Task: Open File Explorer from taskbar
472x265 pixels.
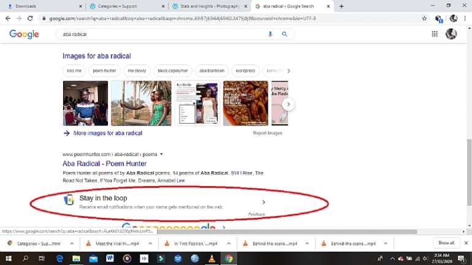Action: click(76, 258)
